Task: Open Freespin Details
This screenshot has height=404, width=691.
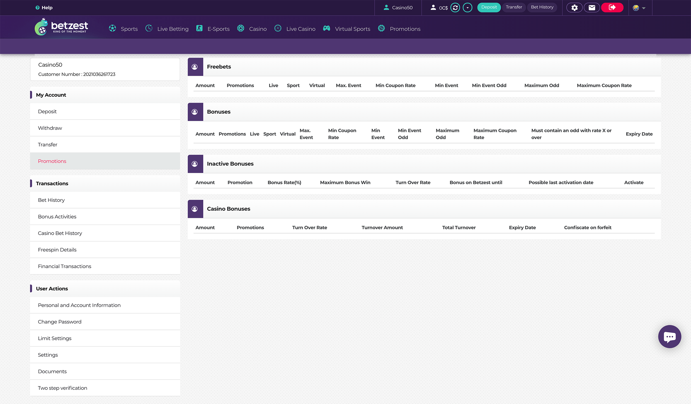Action: click(x=105, y=250)
